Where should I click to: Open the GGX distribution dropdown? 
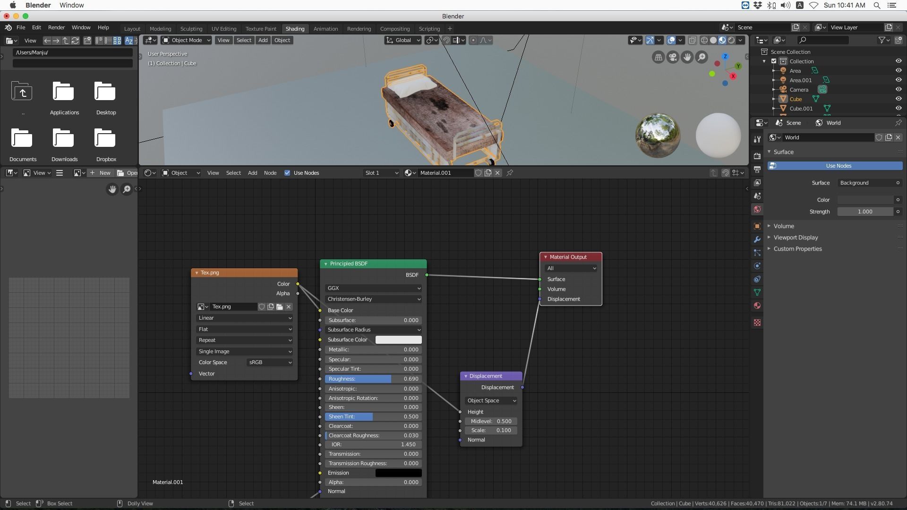[x=373, y=288]
